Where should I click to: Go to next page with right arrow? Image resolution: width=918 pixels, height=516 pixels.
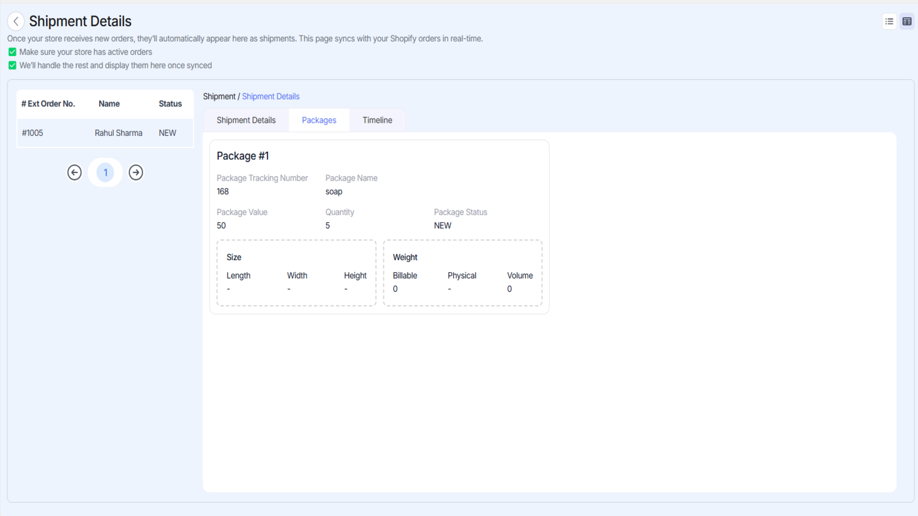pyautogui.click(x=136, y=173)
